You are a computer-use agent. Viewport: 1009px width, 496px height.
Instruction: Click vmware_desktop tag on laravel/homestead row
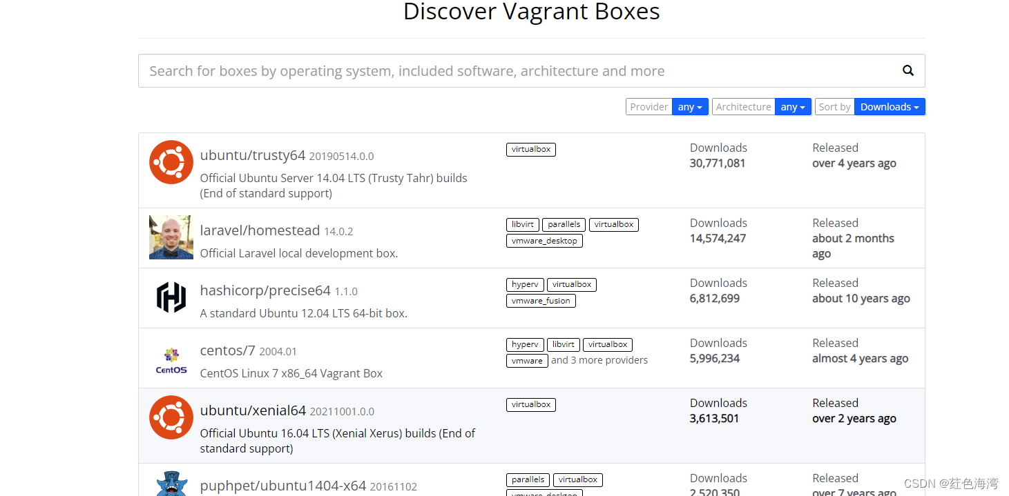coord(545,241)
